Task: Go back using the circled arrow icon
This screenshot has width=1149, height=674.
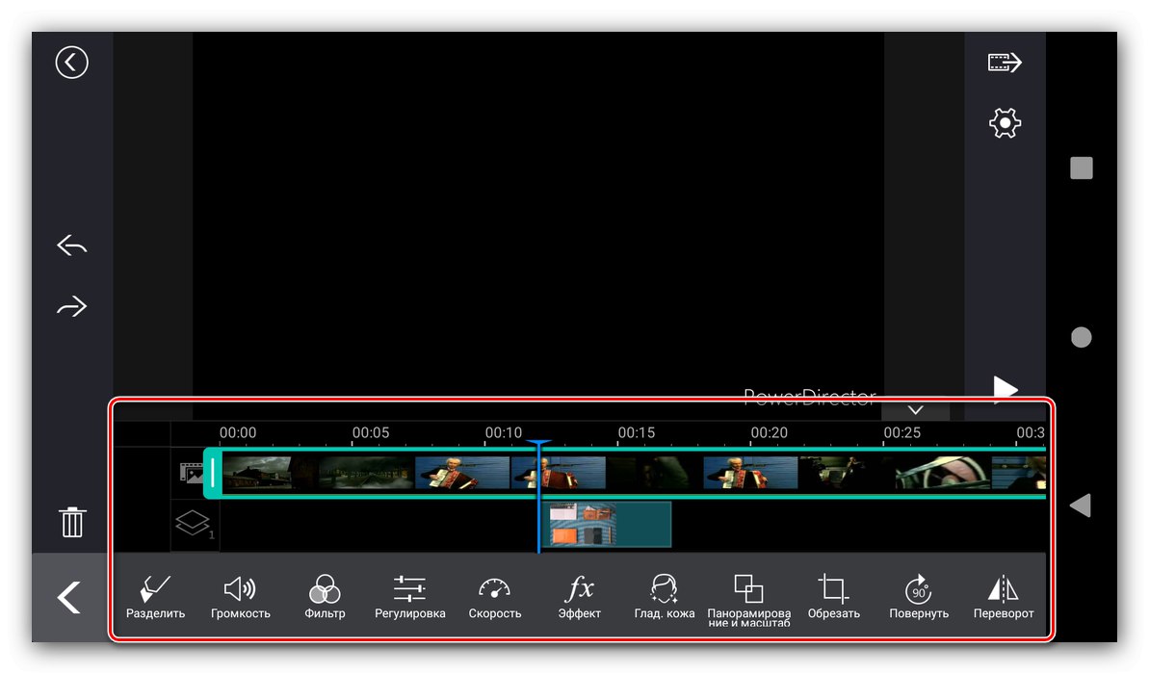Action: point(72,63)
